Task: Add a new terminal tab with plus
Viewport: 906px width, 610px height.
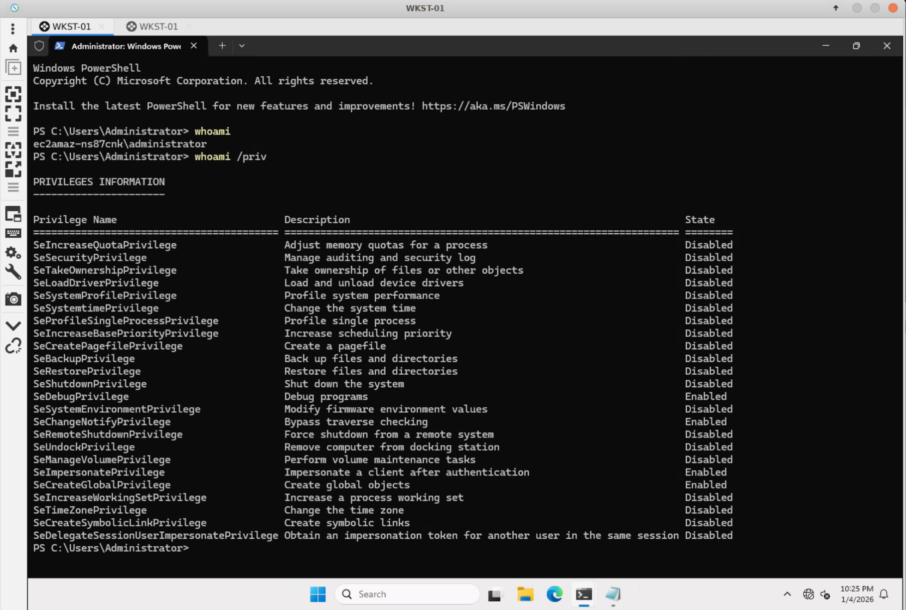Action: tap(222, 46)
